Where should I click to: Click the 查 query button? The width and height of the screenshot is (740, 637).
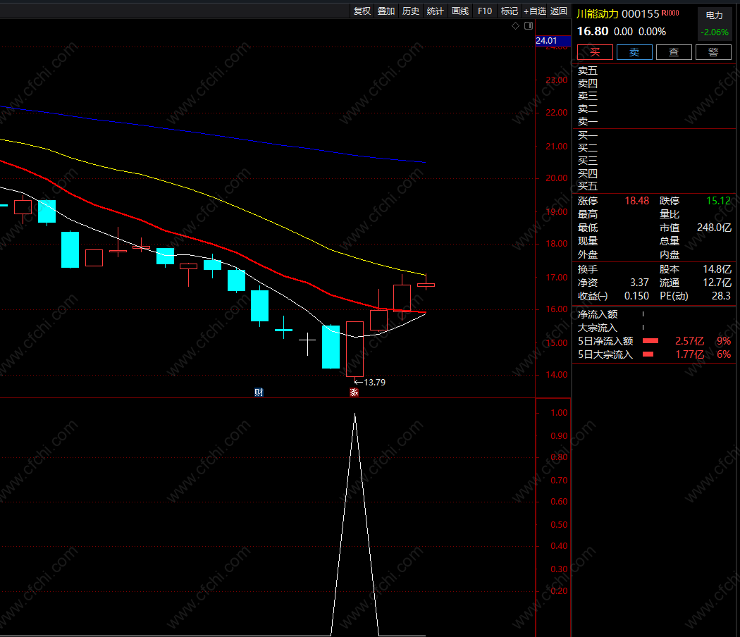674,52
